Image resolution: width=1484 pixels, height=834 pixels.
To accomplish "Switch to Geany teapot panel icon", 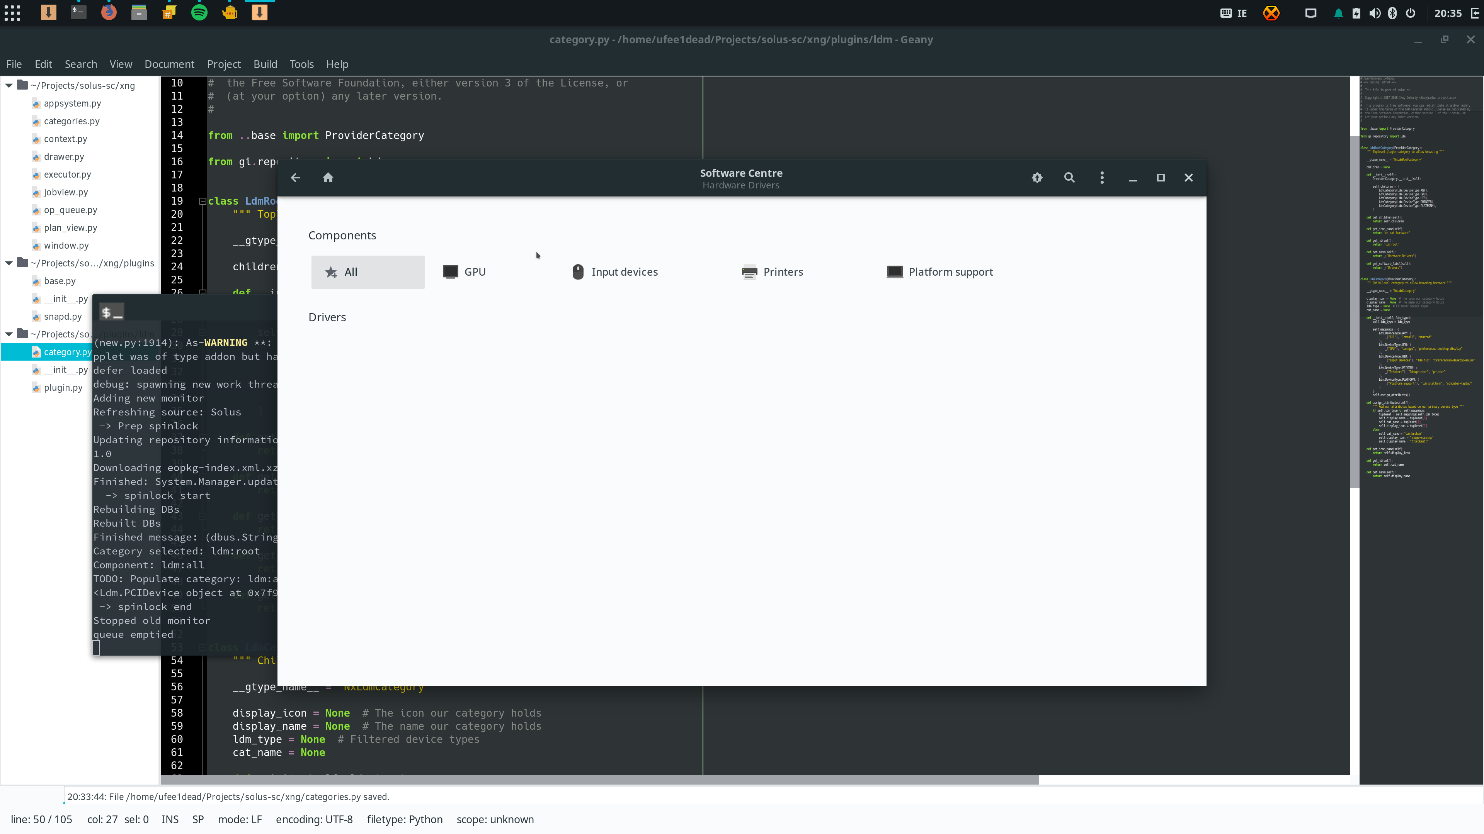I will (229, 13).
